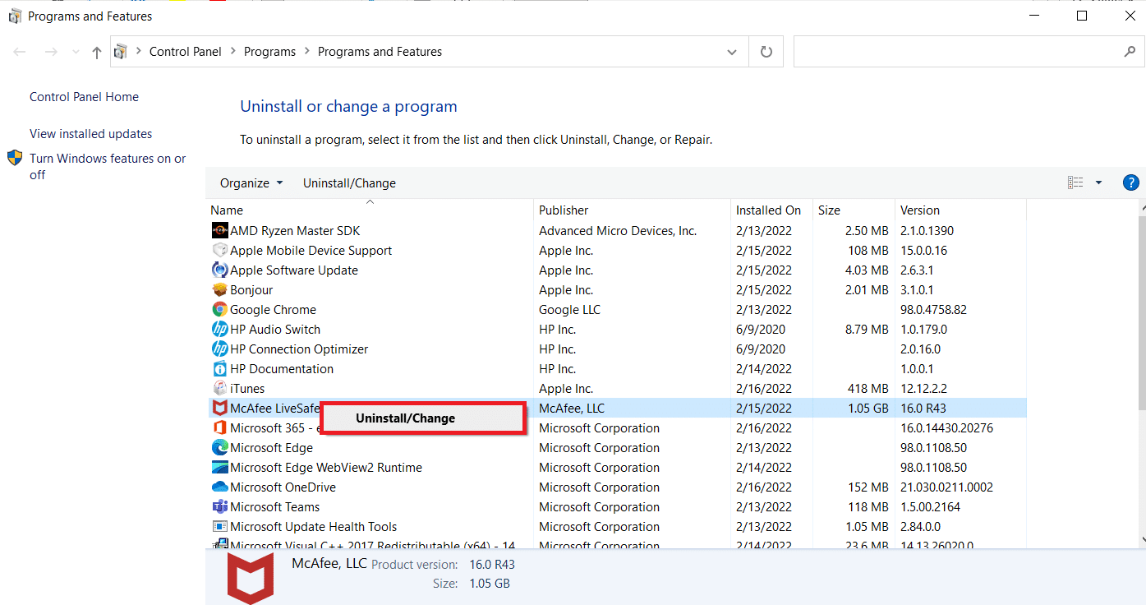Navigate back with the back arrow
The width and height of the screenshot is (1146, 605).
20,52
